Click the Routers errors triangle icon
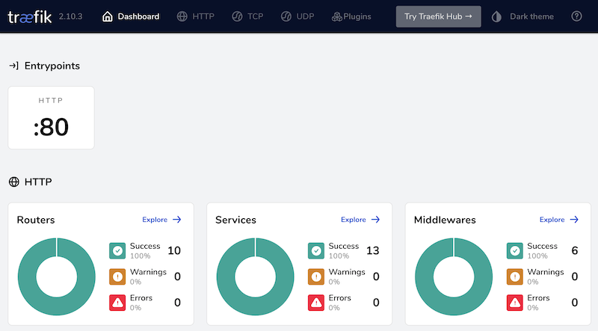The image size is (598, 331). coord(117,302)
